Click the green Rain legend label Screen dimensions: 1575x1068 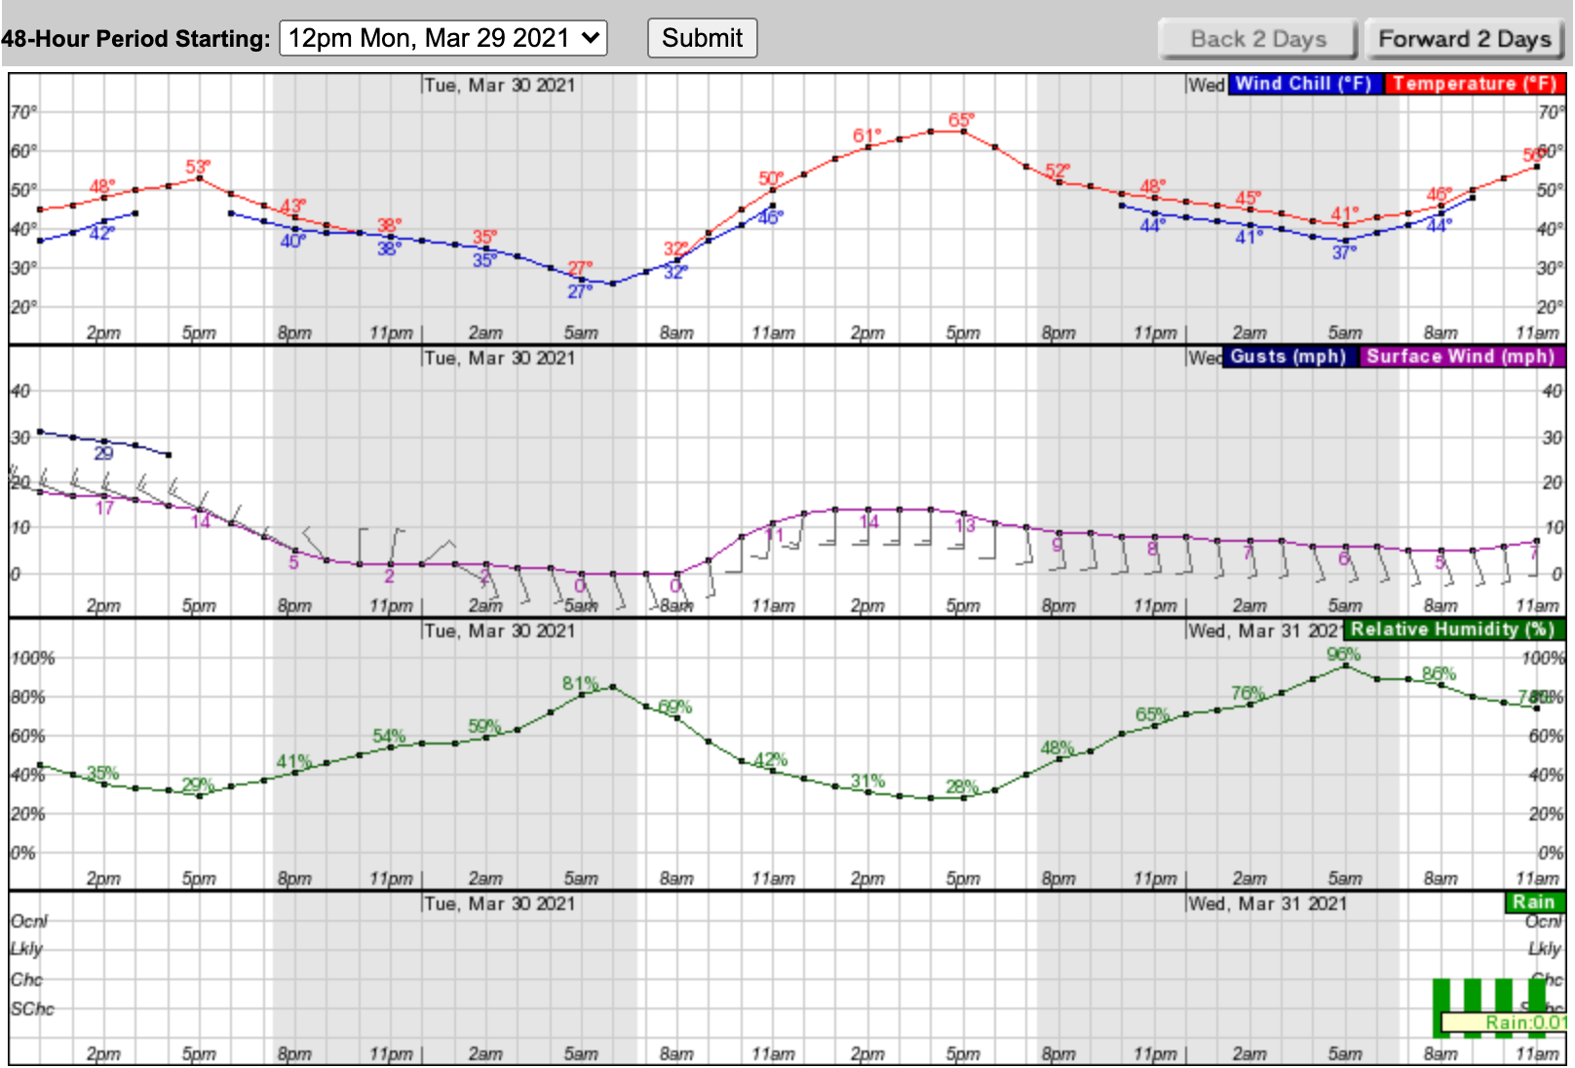click(1533, 902)
